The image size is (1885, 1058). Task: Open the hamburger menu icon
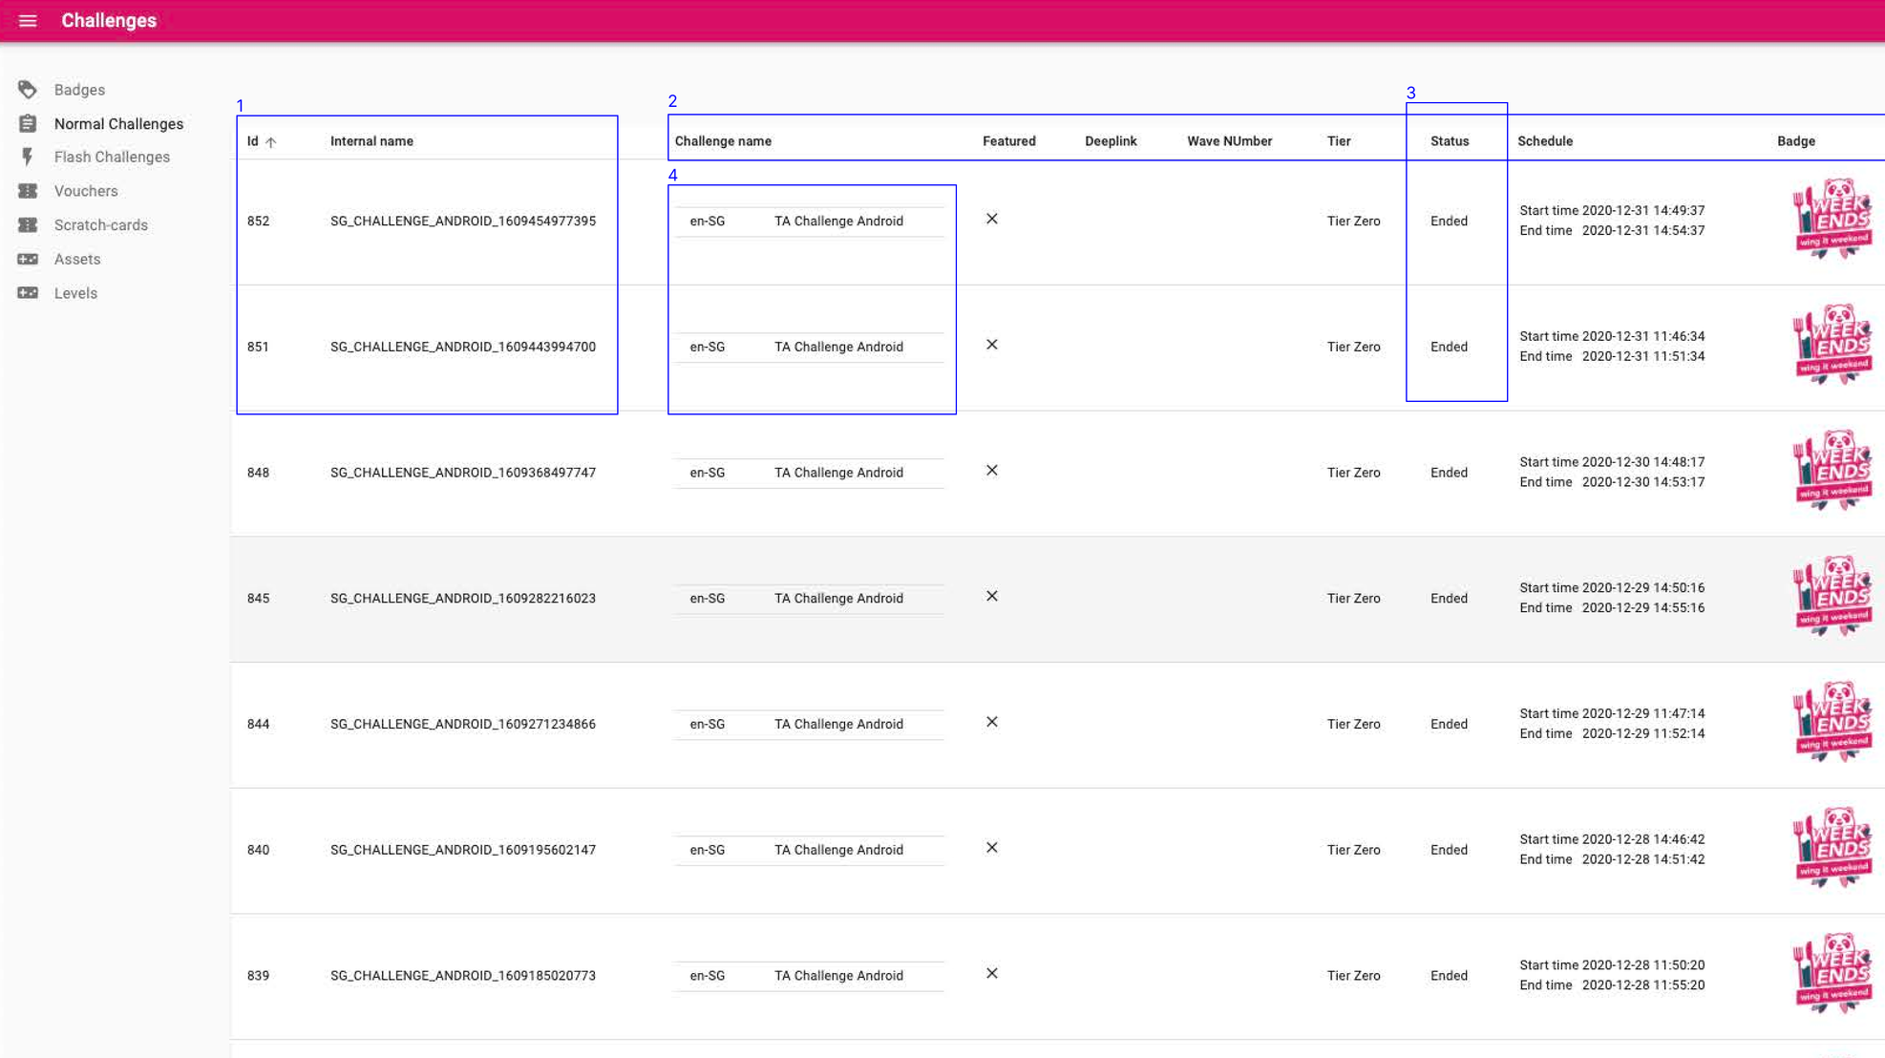[x=28, y=21]
